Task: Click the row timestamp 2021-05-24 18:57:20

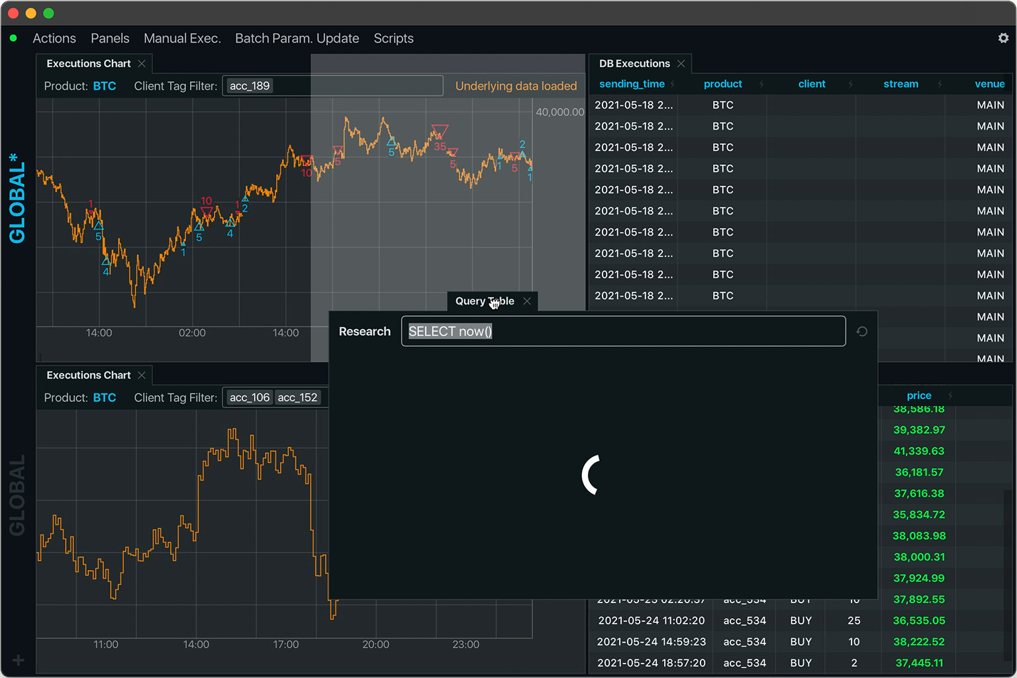Action: click(x=652, y=663)
